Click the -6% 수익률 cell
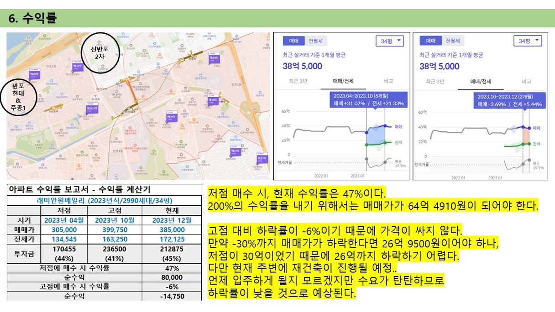This screenshot has width=555, height=312. coord(172,287)
